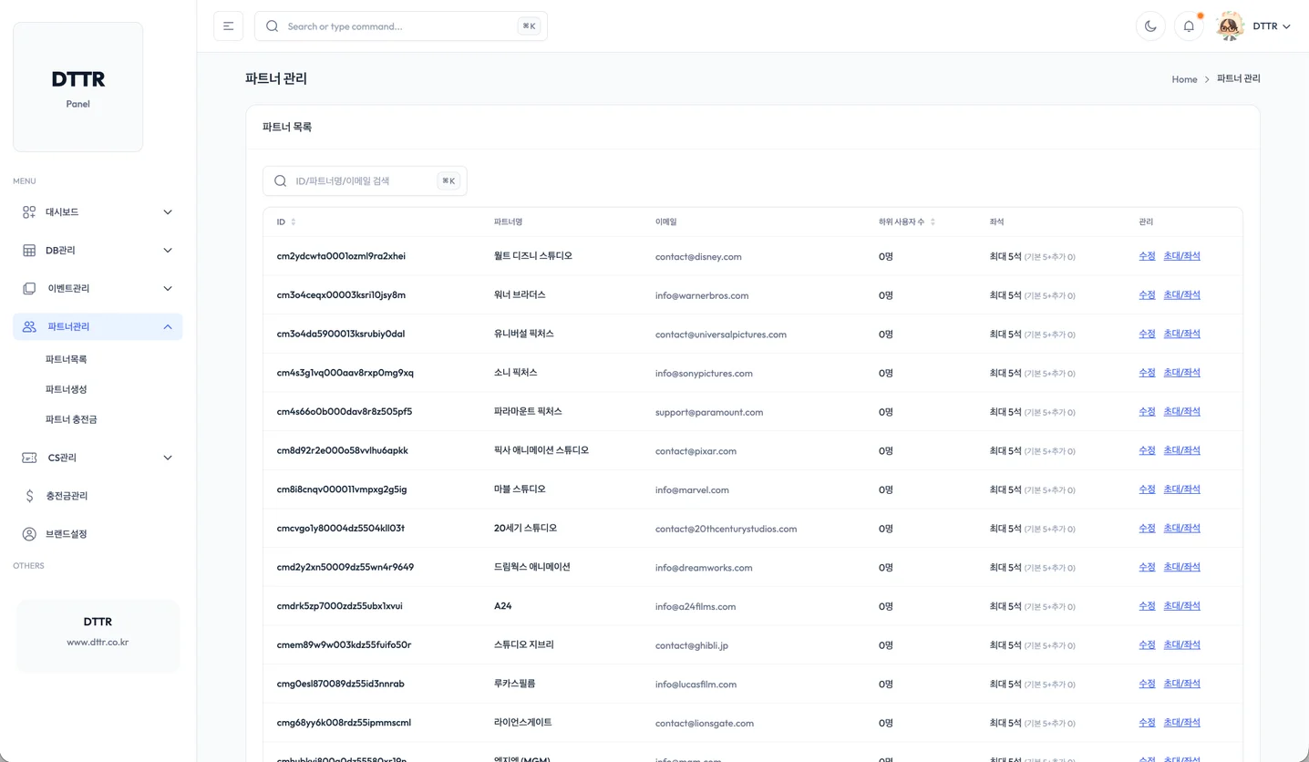
Task: Click 초대/좌석 for 라이언스게이트
Action: 1181,723
